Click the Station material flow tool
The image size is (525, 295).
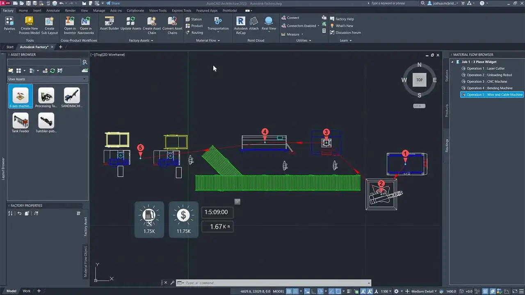[x=193, y=19]
